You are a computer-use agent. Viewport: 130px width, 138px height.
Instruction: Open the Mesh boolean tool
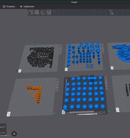(x=93, y=12)
